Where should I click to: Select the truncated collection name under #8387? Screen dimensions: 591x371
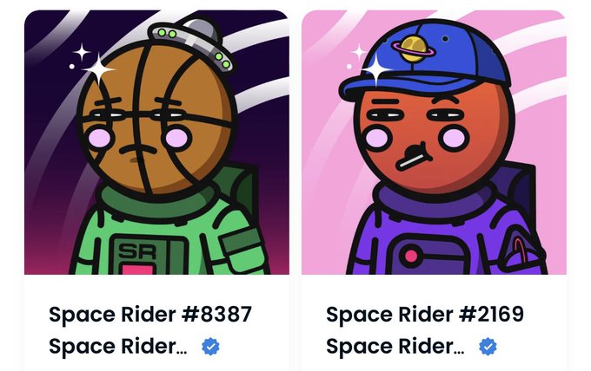click(118, 346)
